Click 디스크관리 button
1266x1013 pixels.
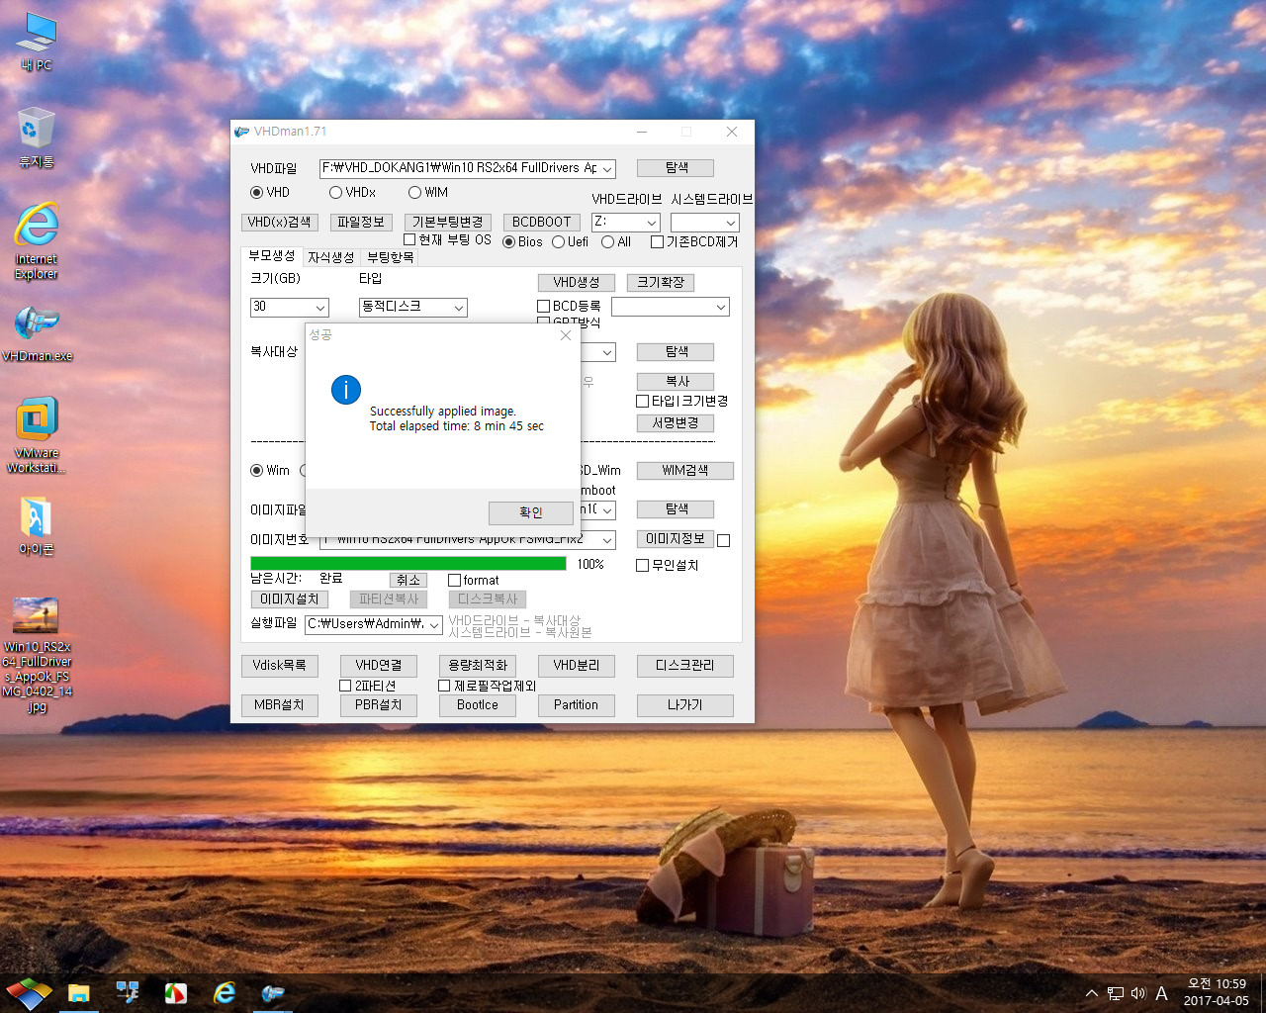684,666
